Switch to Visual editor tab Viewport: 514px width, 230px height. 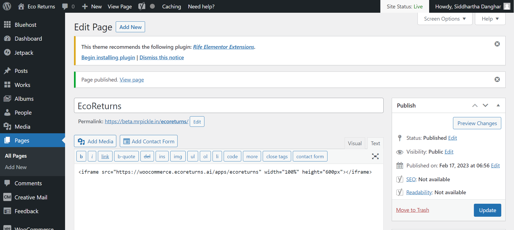[355, 143]
